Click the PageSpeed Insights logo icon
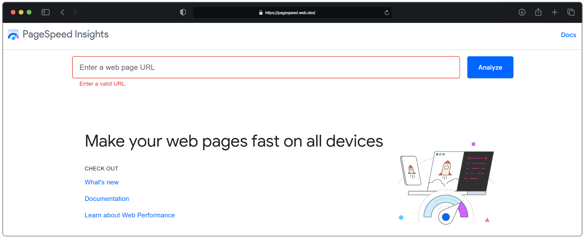The height and width of the screenshot is (239, 586). (x=13, y=35)
